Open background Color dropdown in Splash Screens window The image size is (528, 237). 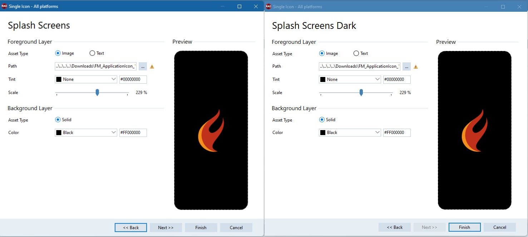pos(86,133)
